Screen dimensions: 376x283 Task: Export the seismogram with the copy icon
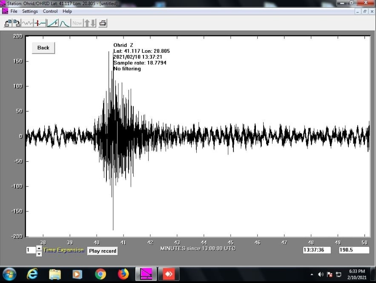pos(17,23)
